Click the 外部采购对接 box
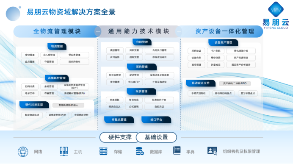 (159, 82)
